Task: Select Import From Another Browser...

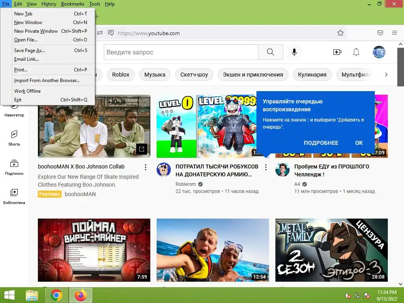Action: (x=51, y=80)
